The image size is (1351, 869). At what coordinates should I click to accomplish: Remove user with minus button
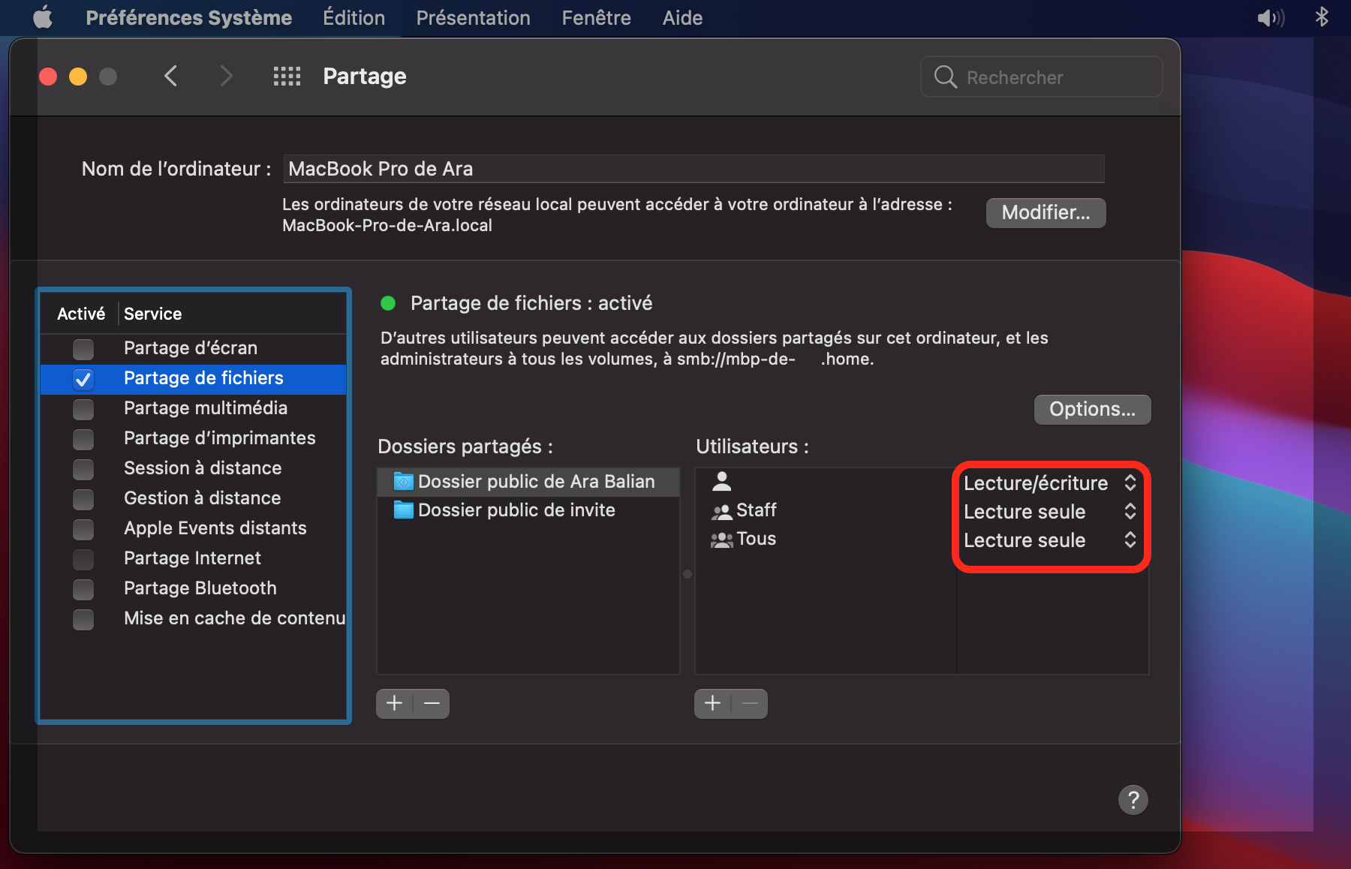point(750,703)
